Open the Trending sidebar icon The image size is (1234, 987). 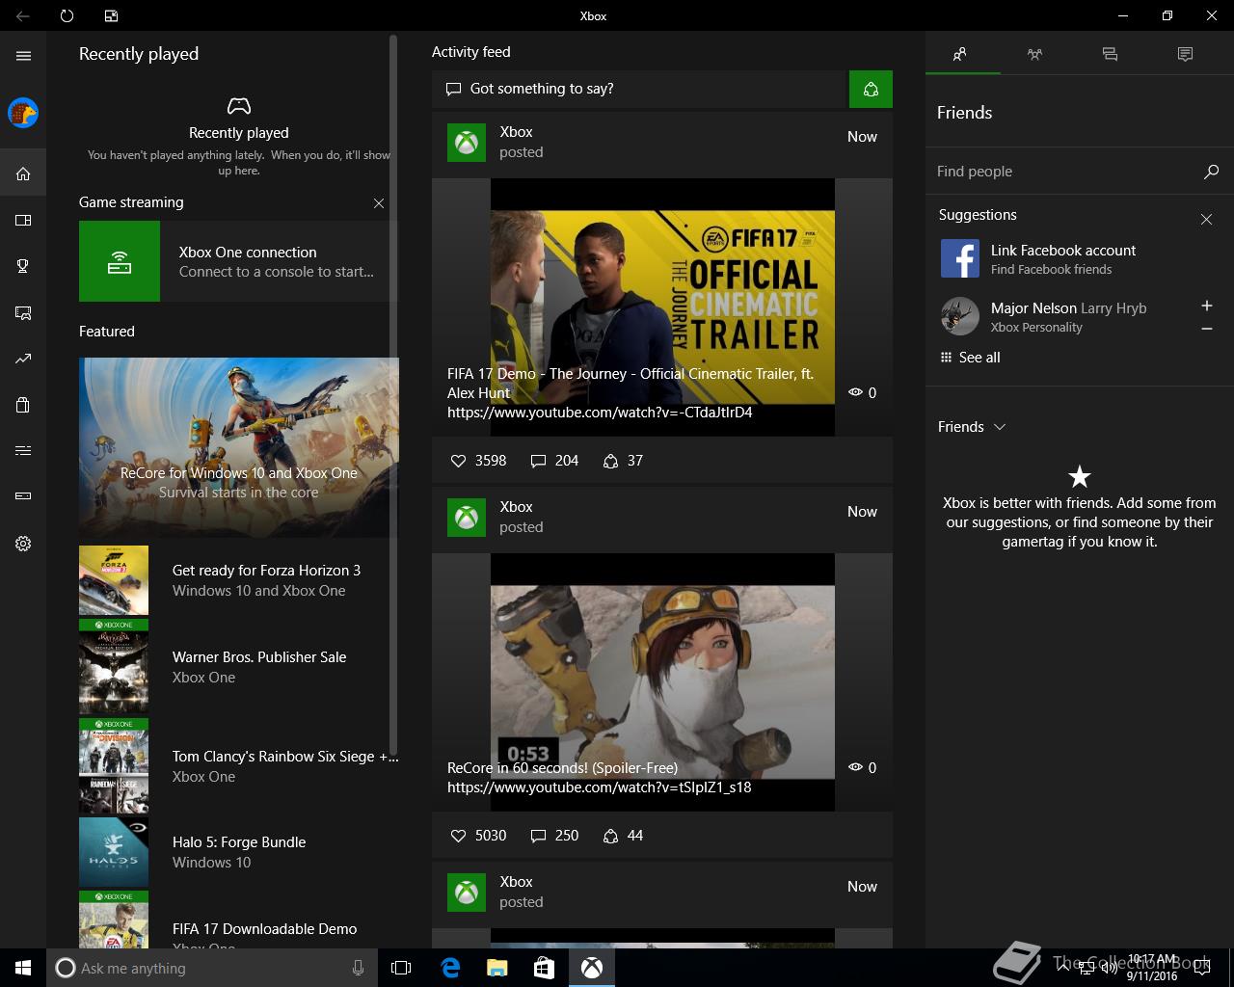click(23, 359)
